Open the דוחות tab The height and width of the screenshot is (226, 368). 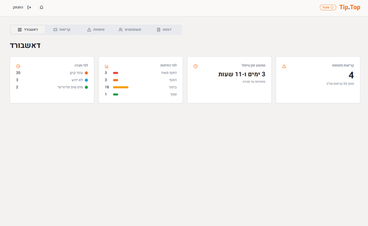(164, 29)
